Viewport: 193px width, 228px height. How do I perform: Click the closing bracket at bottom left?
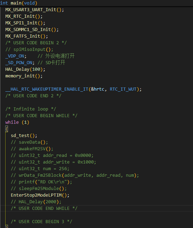7,226
